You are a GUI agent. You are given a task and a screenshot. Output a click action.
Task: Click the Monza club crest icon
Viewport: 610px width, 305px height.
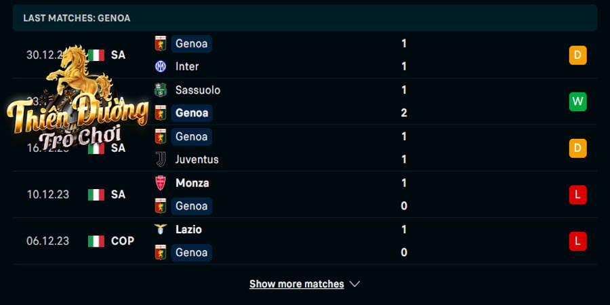coord(160,183)
